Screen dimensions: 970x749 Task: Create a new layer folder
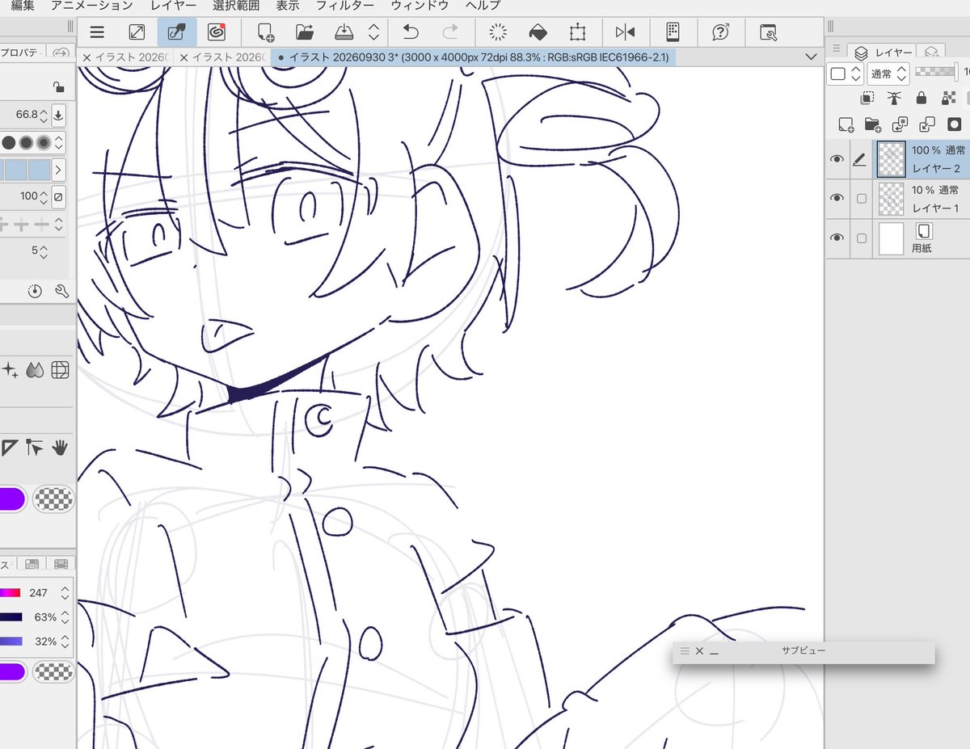click(x=872, y=124)
